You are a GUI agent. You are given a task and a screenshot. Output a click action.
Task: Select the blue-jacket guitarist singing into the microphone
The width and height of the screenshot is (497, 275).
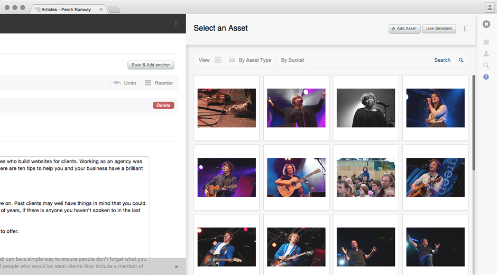point(227,247)
